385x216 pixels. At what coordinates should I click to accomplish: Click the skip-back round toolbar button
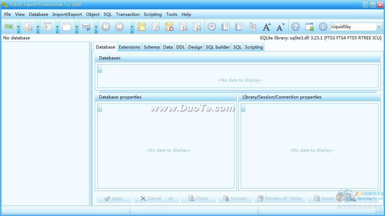click(x=120, y=27)
